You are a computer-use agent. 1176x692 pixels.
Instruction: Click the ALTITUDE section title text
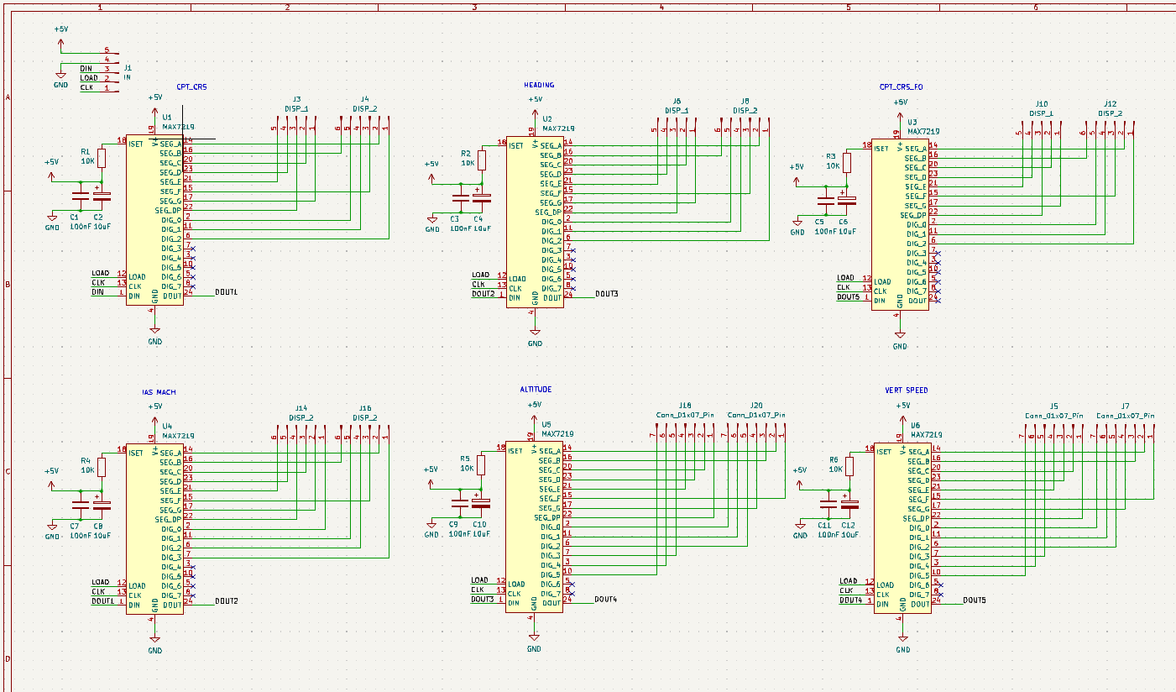(x=536, y=390)
